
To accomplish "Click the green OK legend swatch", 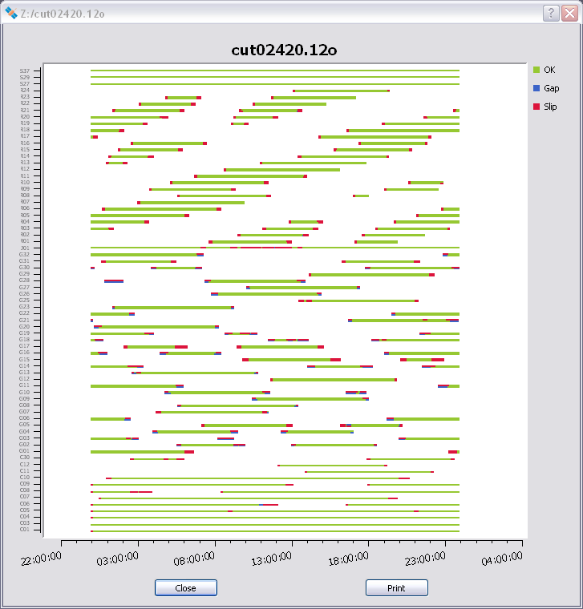I will 536,70.
